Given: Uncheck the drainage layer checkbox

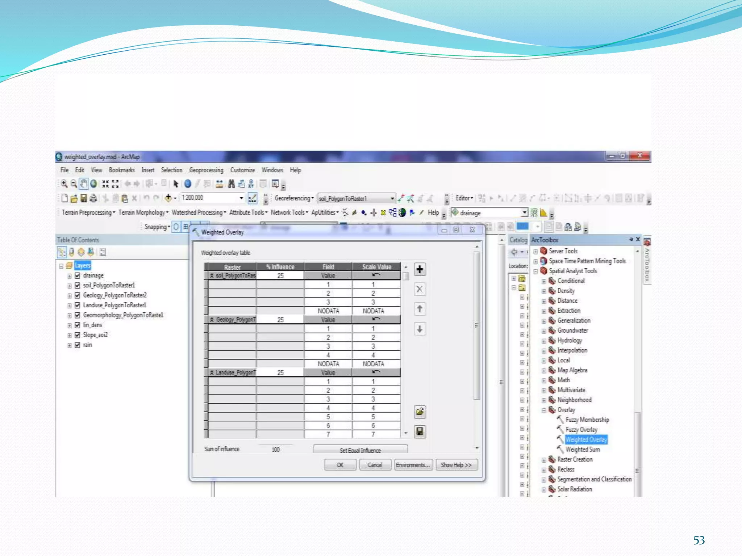Looking at the screenshot, I should [78, 275].
